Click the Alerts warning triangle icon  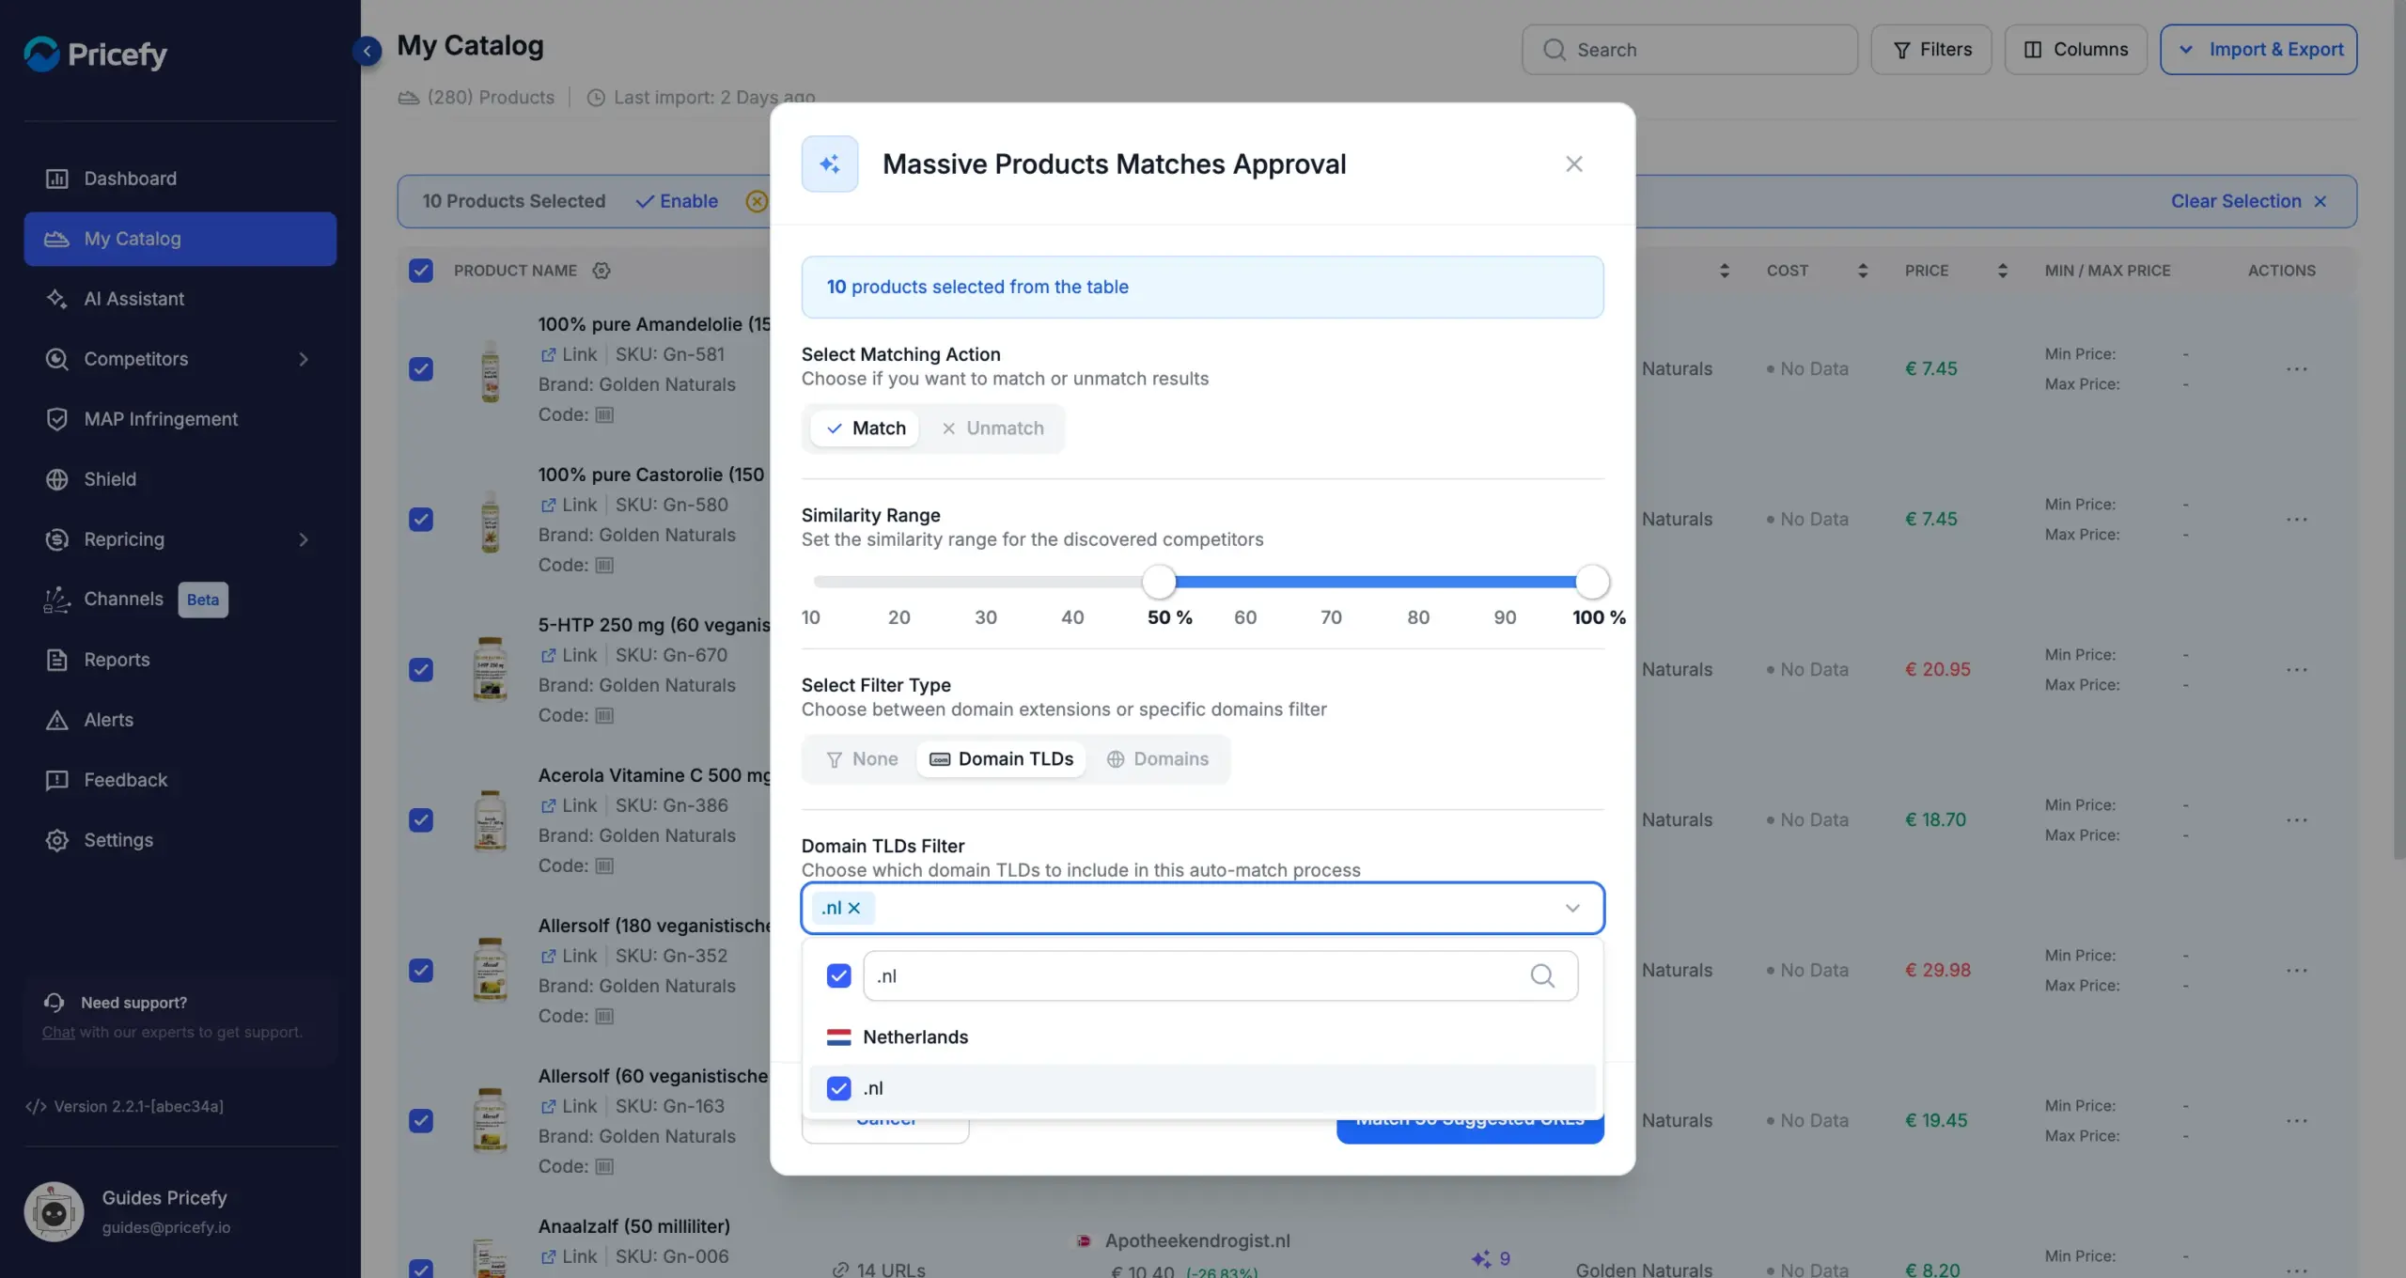click(56, 720)
